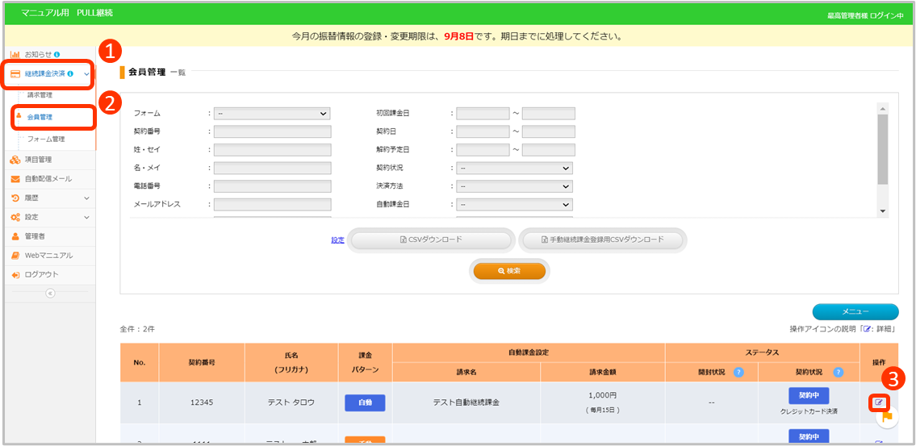Collapse sidebar with the double-arrow icon
The height and width of the screenshot is (446, 916).
point(49,294)
